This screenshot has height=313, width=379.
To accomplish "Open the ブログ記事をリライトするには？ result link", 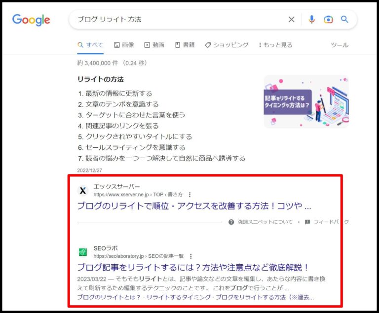I will click(192, 268).
